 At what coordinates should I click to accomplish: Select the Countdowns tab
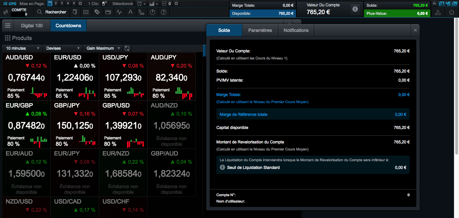pos(68,26)
